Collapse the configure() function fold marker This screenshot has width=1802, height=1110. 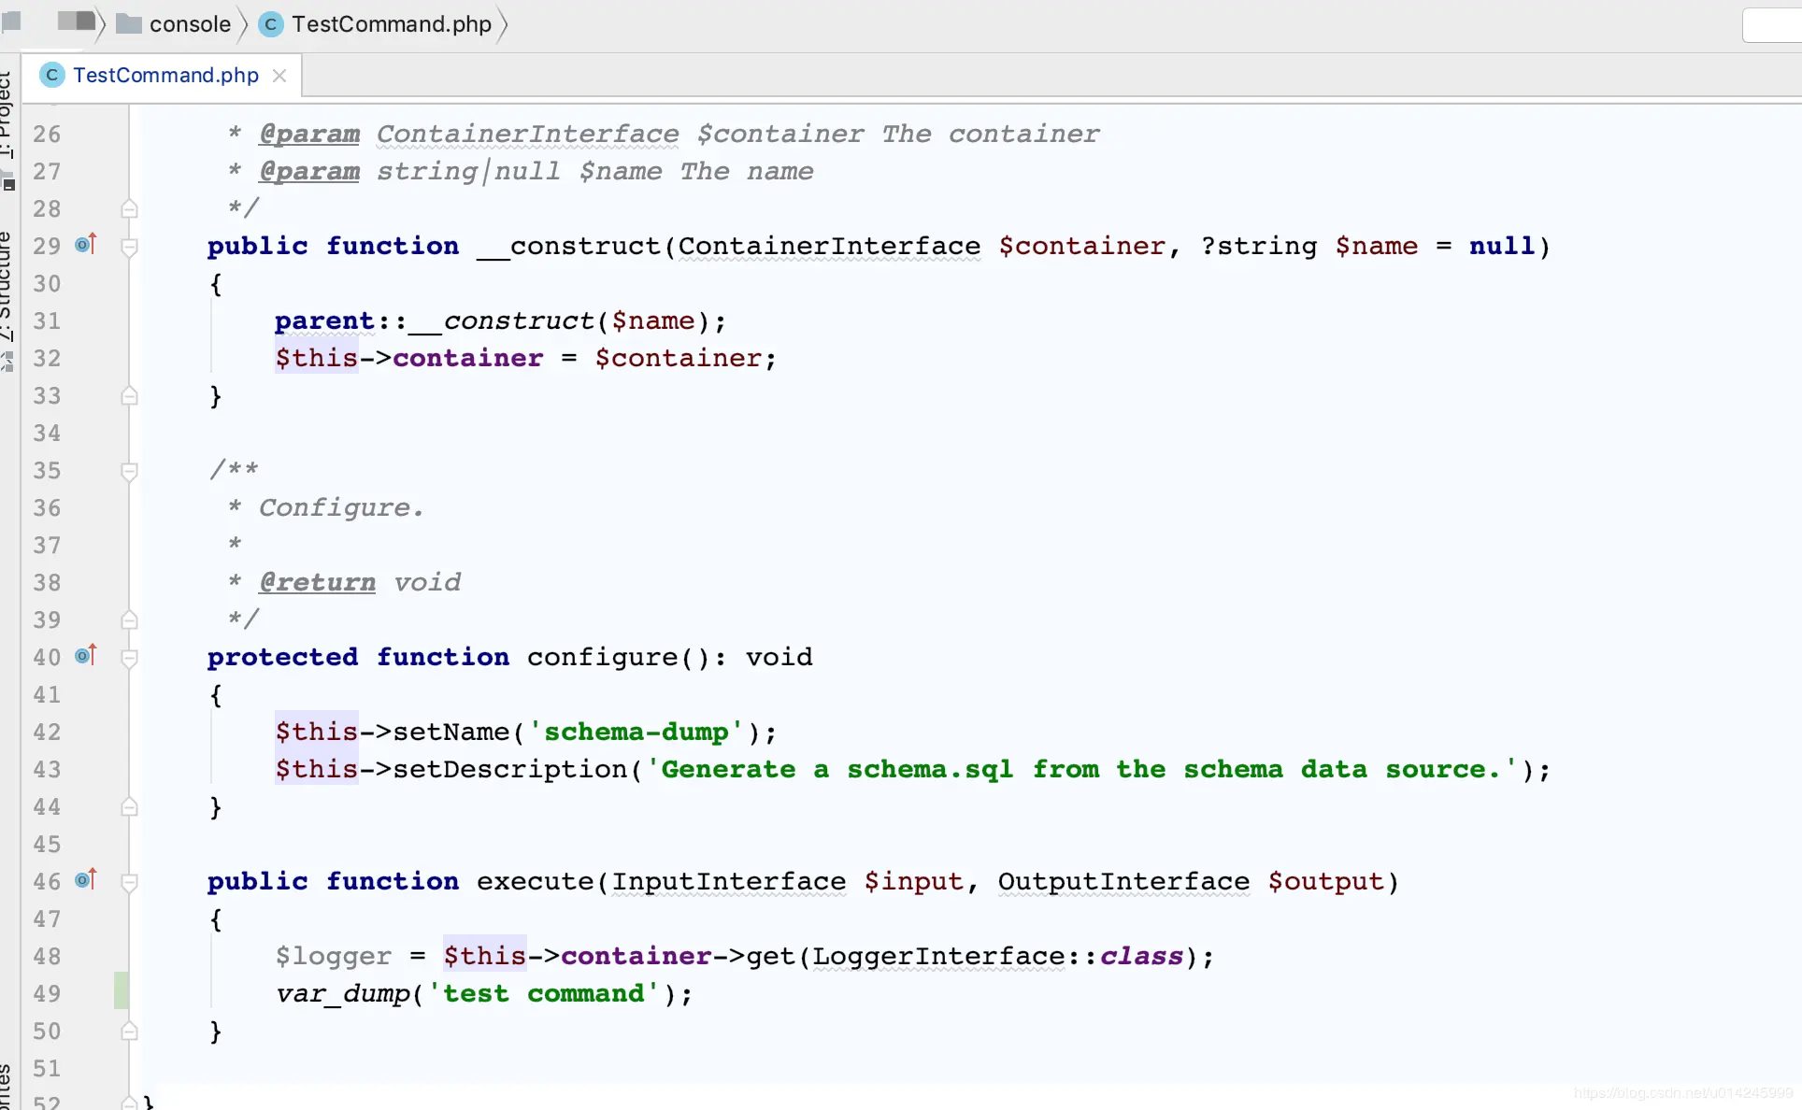pyautogui.click(x=130, y=658)
